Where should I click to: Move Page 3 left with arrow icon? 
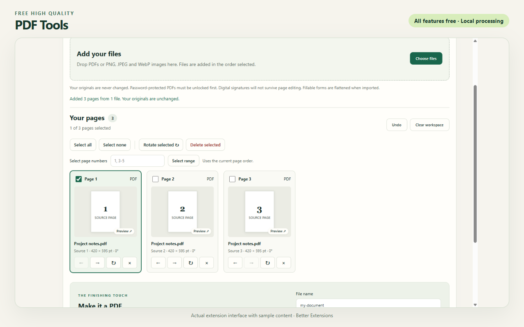click(235, 263)
